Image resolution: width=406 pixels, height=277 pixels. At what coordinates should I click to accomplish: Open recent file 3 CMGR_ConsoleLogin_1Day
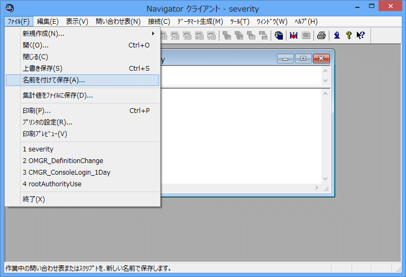[82, 173]
